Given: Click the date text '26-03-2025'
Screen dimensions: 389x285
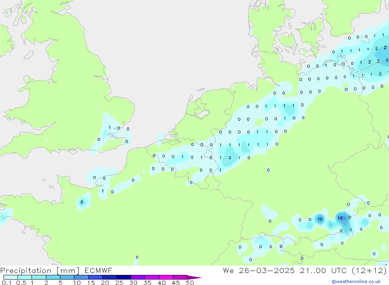Looking at the screenshot, I should point(267,270).
